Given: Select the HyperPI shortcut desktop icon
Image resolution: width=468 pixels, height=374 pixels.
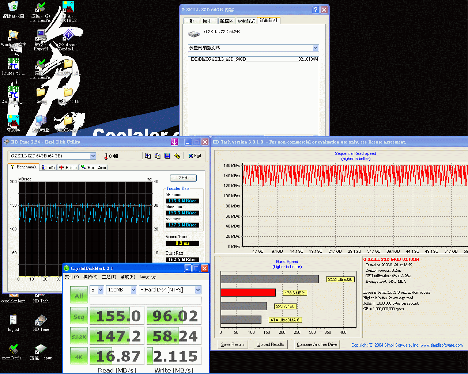Looking at the screenshot, I should point(41,41).
